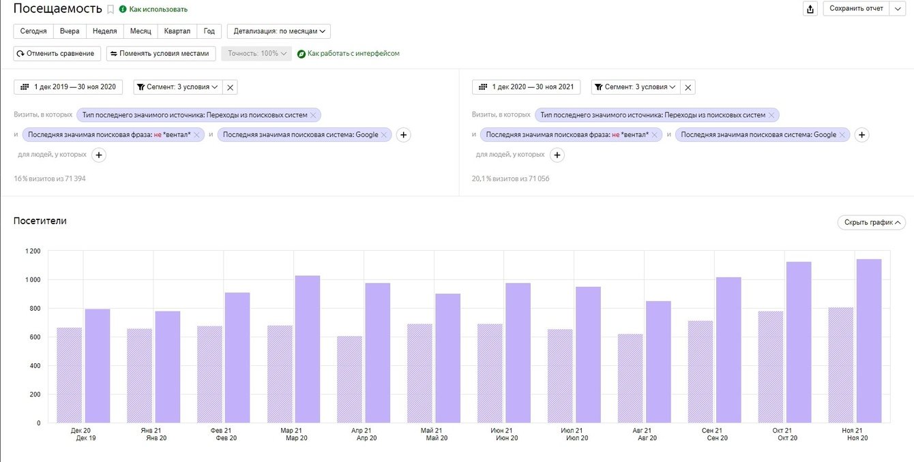Viewport: 914px width, 462px height.
Task: Add condition with plus in right segment
Action: click(x=861, y=135)
